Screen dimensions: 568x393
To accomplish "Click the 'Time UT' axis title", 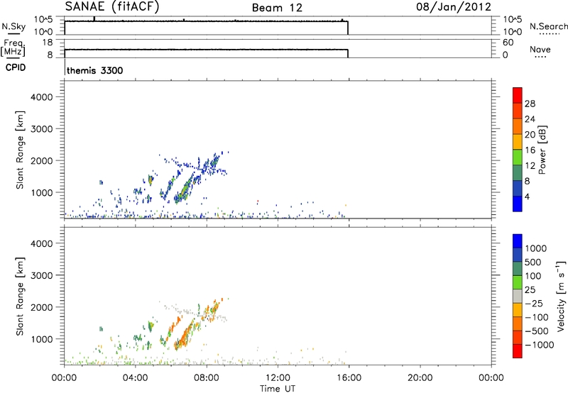I will coord(278,389).
